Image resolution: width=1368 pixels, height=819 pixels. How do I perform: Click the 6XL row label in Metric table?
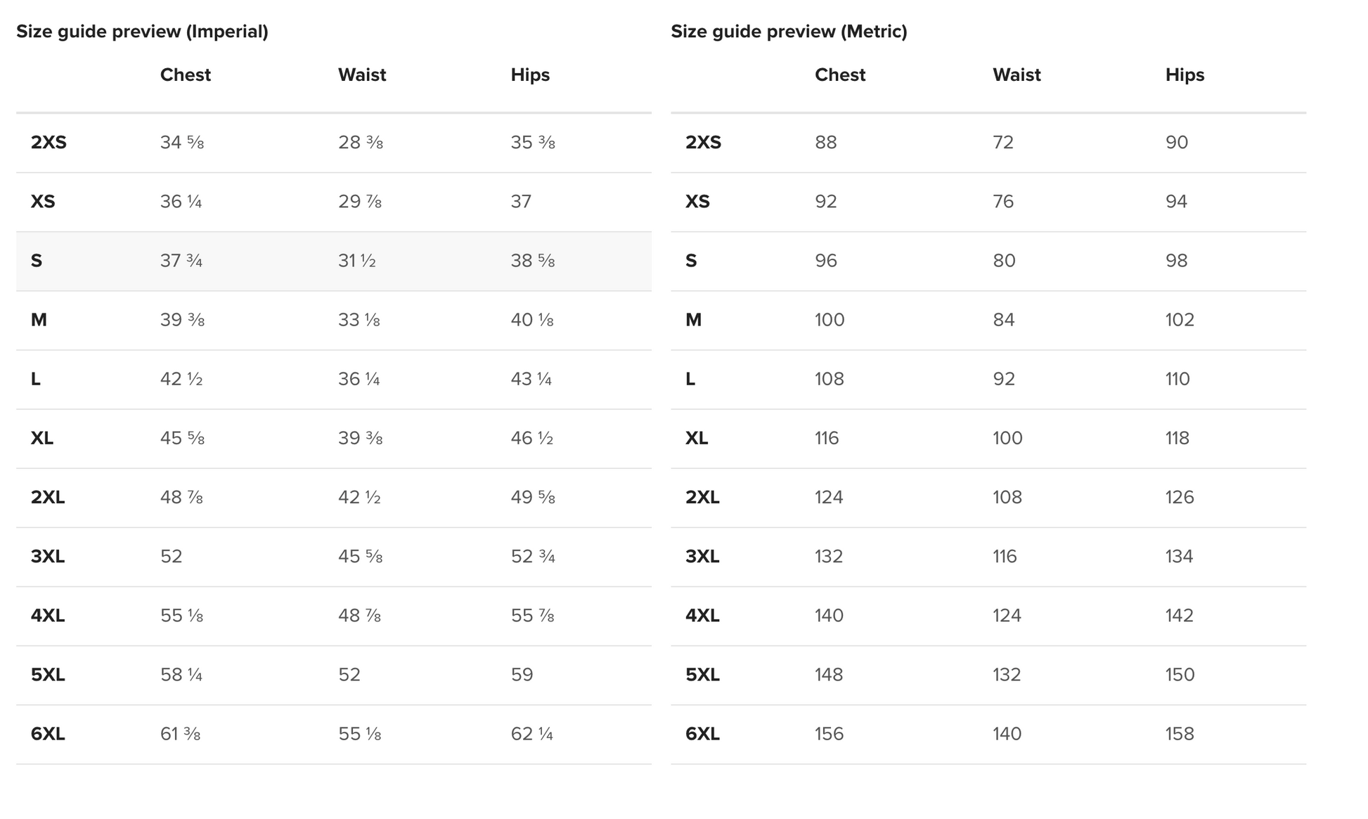tap(702, 734)
